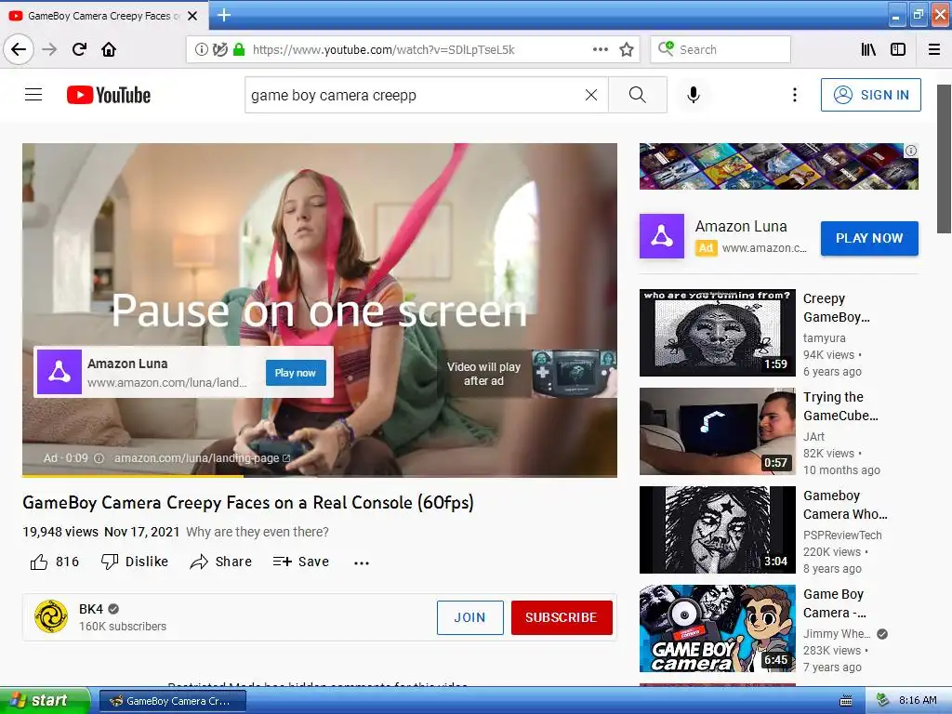Click the keyboard icon in system tray

click(845, 701)
